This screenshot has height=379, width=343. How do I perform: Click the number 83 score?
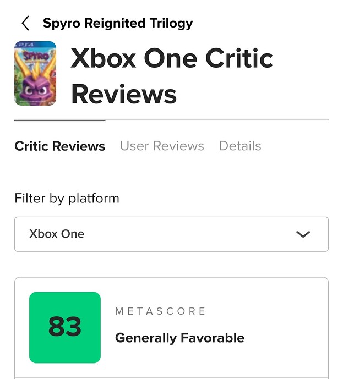point(65,327)
